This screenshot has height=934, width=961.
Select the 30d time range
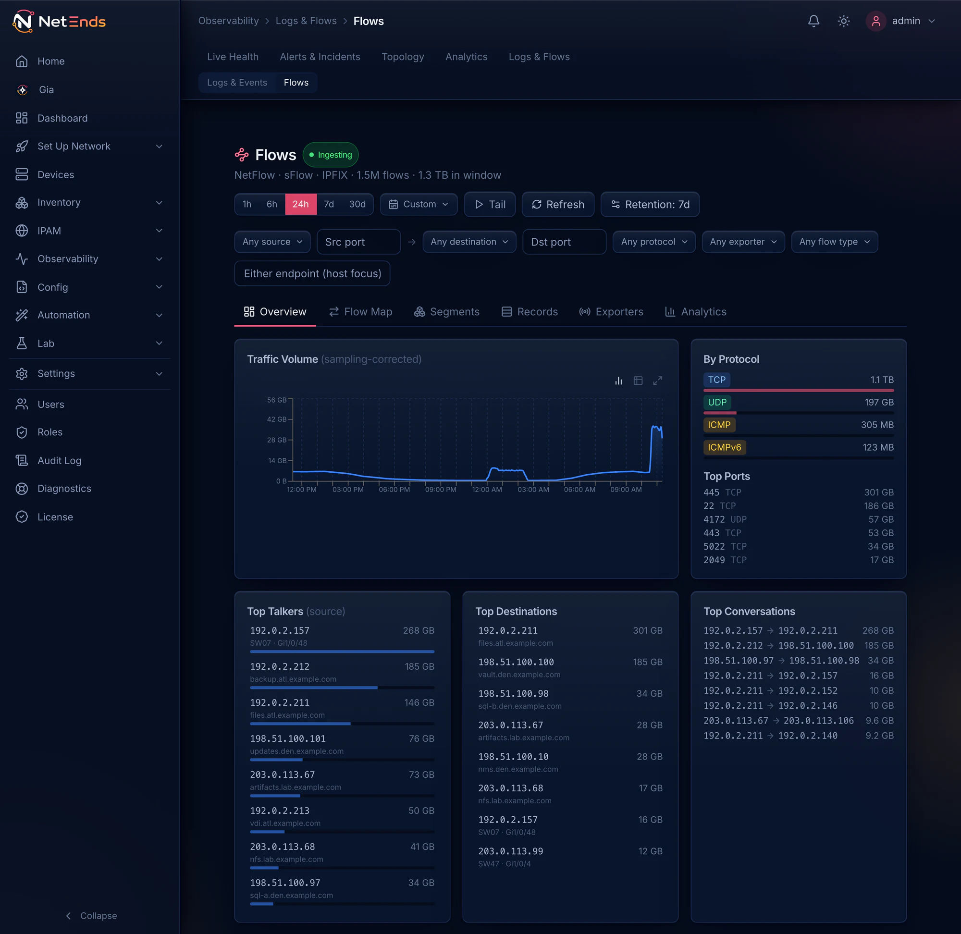click(x=357, y=204)
